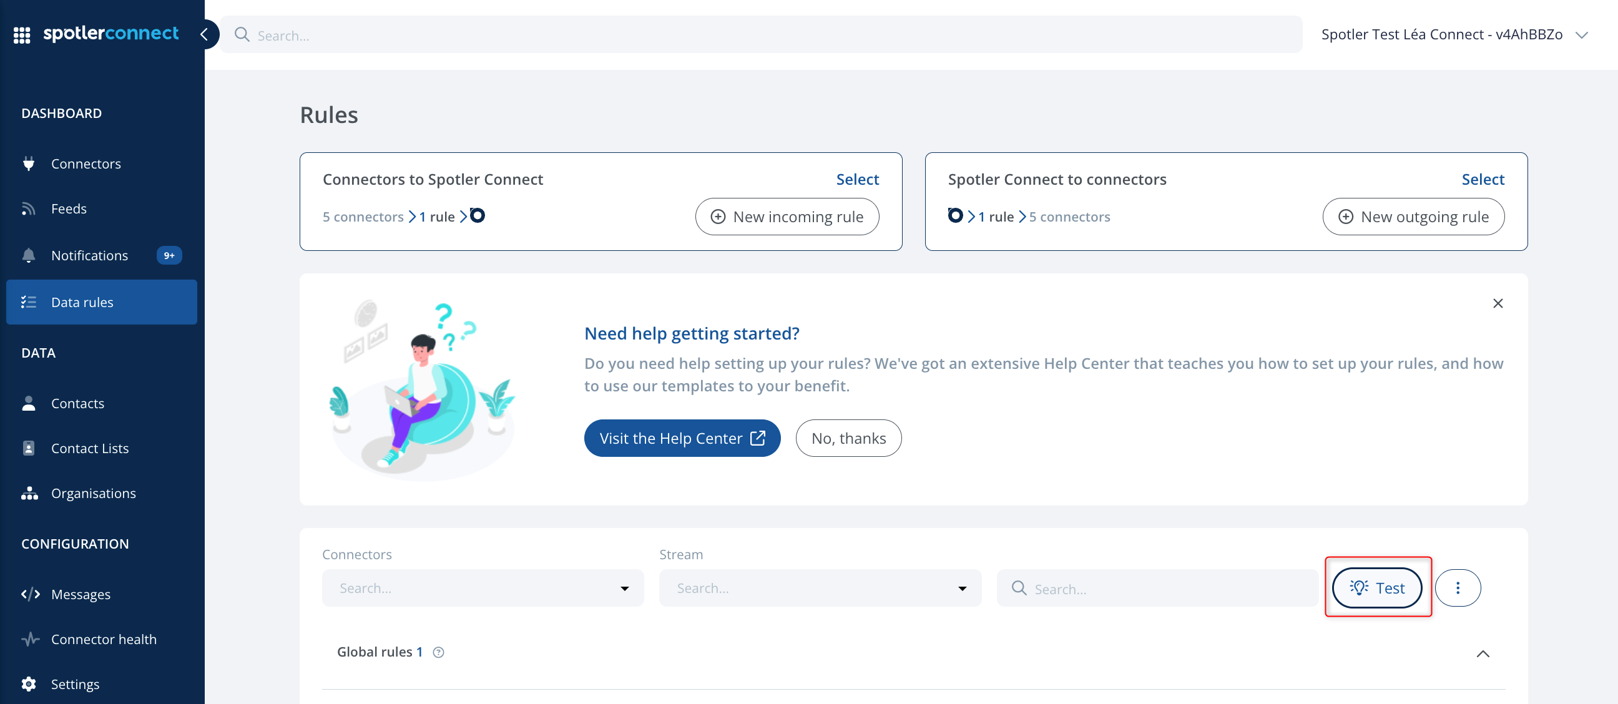
Task: Open the Stream filter dropdown
Action: [x=820, y=588]
